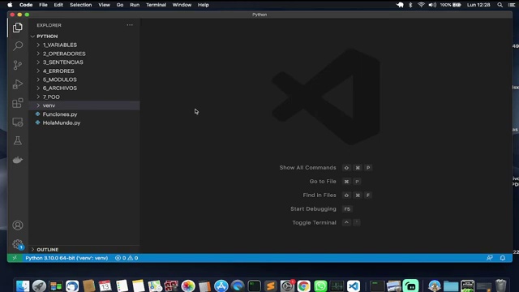The height and width of the screenshot is (292, 519).
Task: Click the remote window status bar icon
Action: 15,258
